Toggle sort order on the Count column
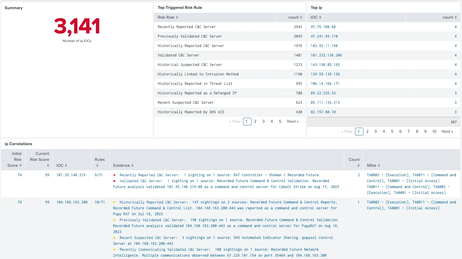Screen dimensions: 462x259 358,165
